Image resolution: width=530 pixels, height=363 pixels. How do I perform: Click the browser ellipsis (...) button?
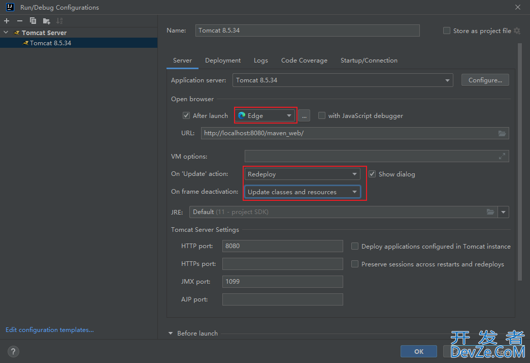304,116
